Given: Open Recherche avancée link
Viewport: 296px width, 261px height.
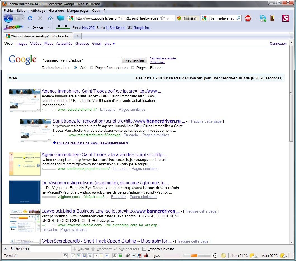Looking at the screenshot, I should pos(163,58).
